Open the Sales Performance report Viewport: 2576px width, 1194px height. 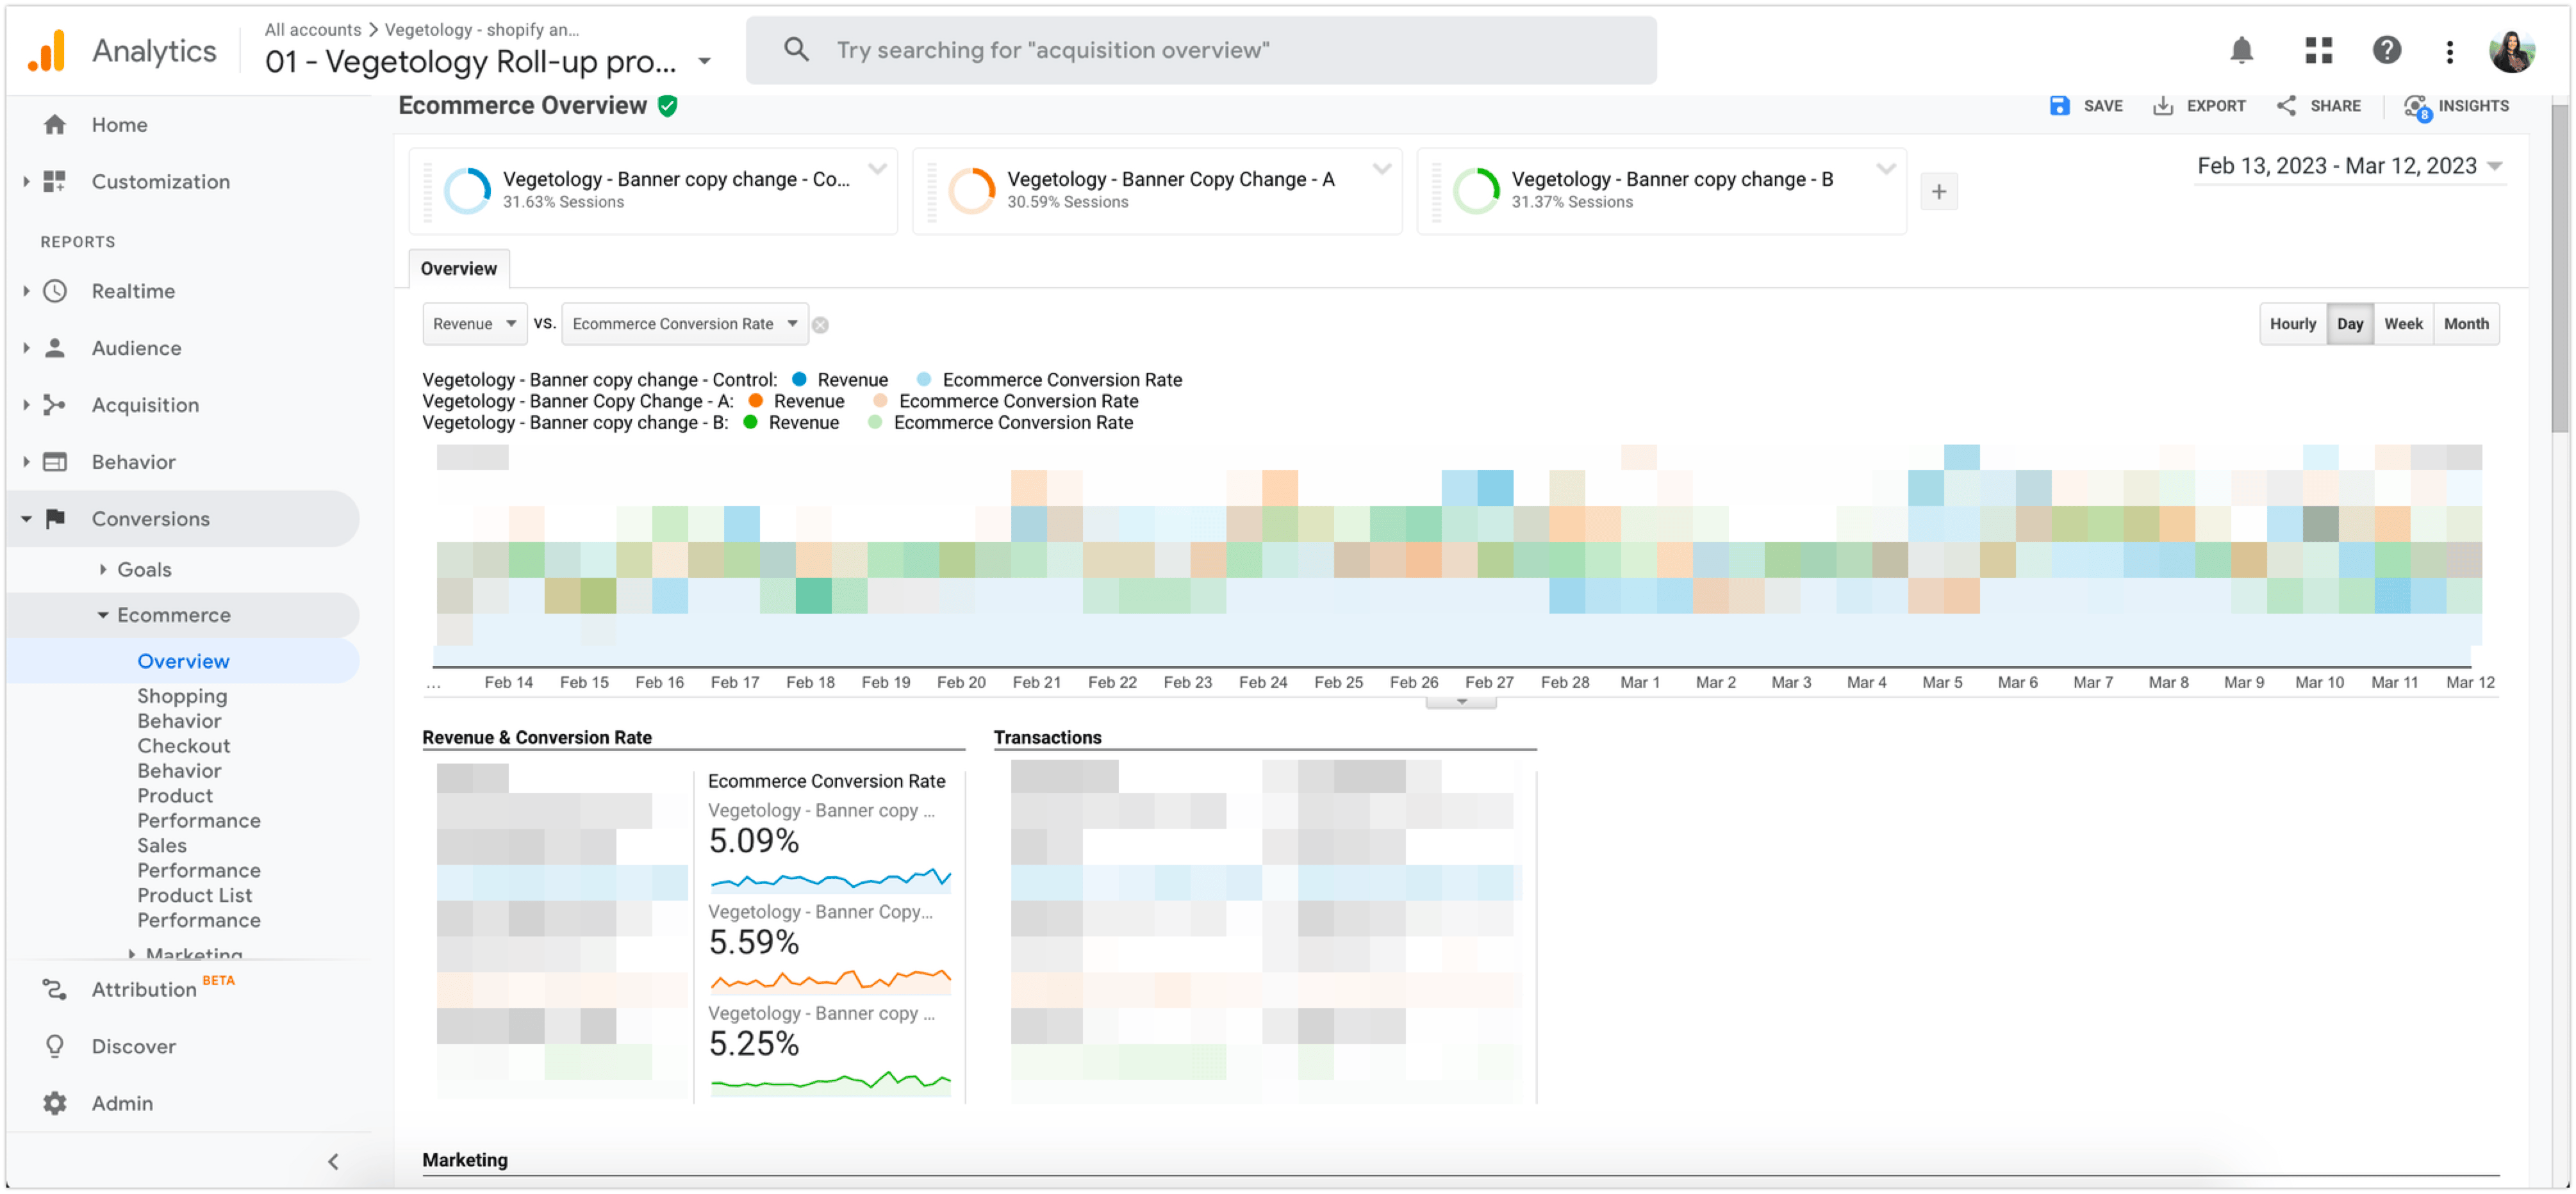click(x=199, y=858)
